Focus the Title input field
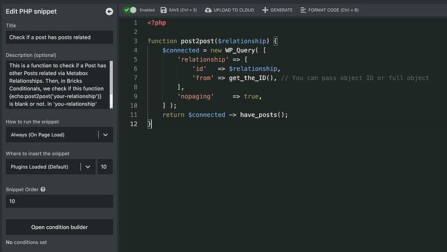Screen dimensions: 447x252 [x=60, y=37]
